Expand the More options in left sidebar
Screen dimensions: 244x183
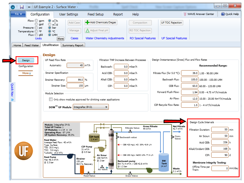(26, 73)
